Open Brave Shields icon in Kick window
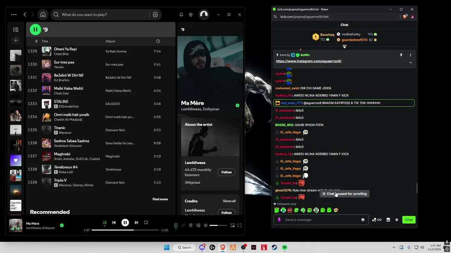 [x=405, y=17]
